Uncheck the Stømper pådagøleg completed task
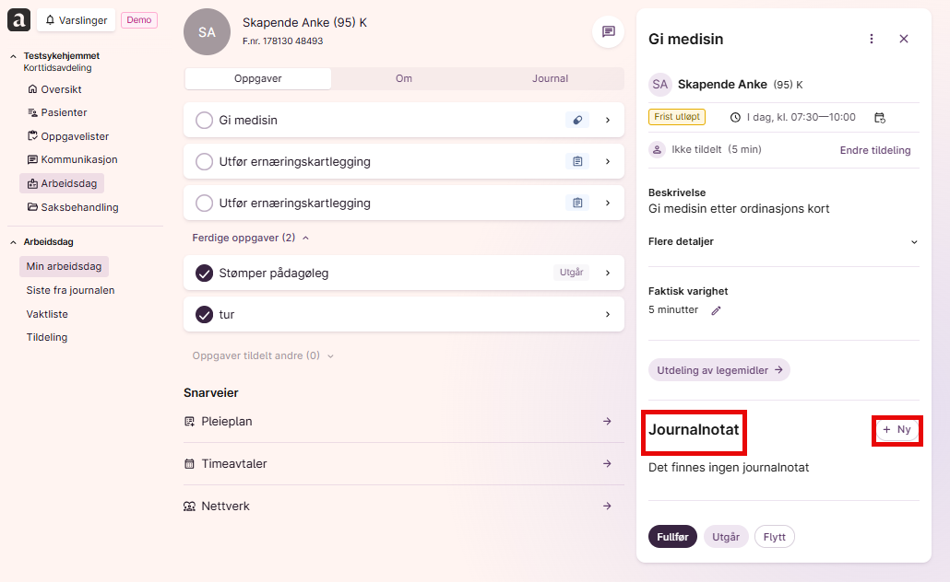This screenshot has height=582, width=950. pos(204,273)
